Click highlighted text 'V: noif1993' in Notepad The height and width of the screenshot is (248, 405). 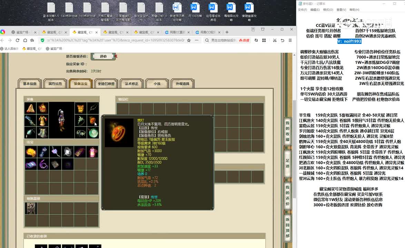[349, 41]
